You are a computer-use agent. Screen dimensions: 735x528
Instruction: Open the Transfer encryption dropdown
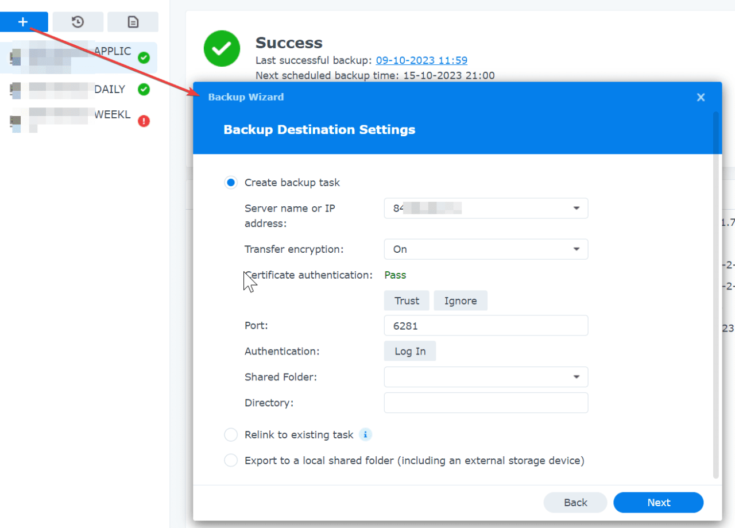click(486, 249)
